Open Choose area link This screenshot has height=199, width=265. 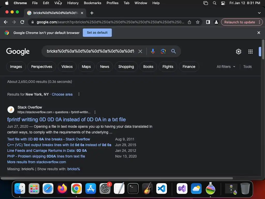[62, 94]
